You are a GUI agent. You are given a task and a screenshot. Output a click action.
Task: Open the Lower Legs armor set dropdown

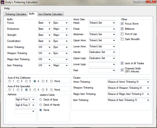[102, 64]
